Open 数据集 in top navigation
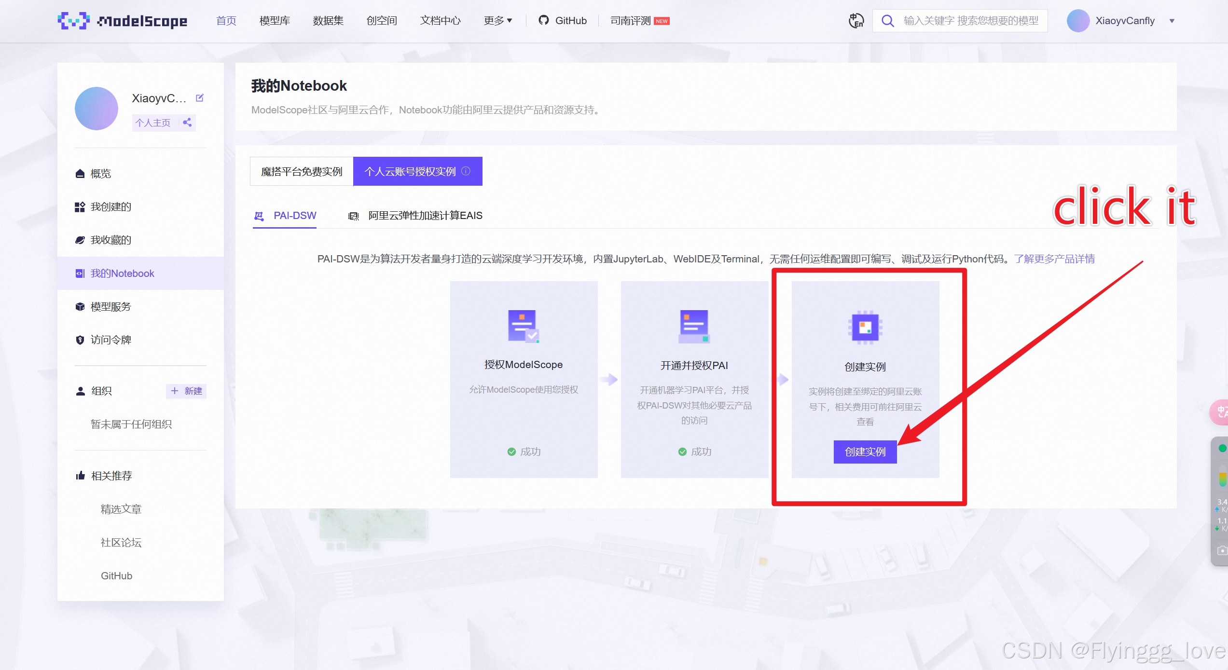The width and height of the screenshot is (1228, 670). tap(328, 20)
